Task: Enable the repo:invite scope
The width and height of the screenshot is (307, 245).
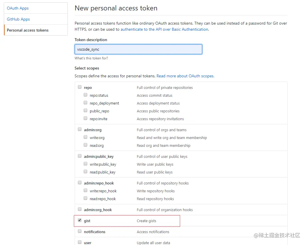Action: point(85,118)
